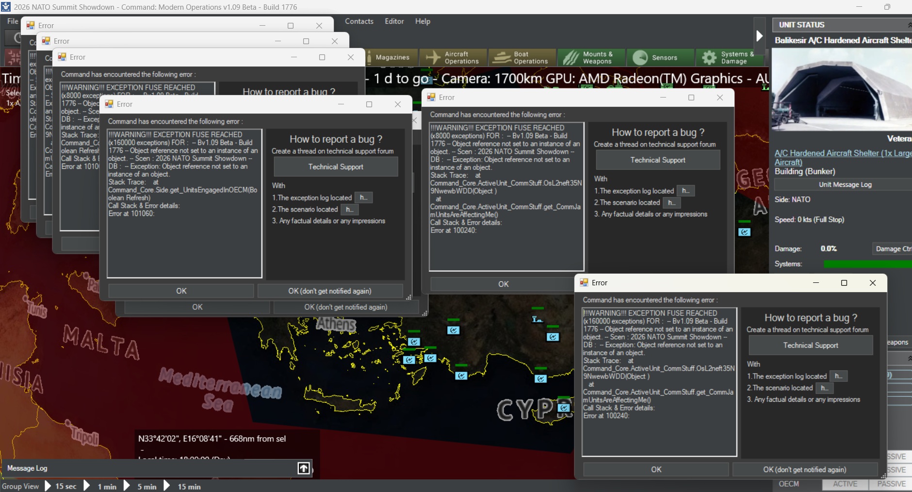Viewport: 912px width, 492px height.
Task: Select radar unit marker beside Unit Status panel
Action: [x=744, y=232]
